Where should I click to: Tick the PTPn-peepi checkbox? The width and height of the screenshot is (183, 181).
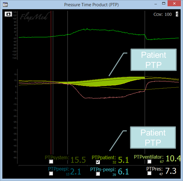pos(98,173)
